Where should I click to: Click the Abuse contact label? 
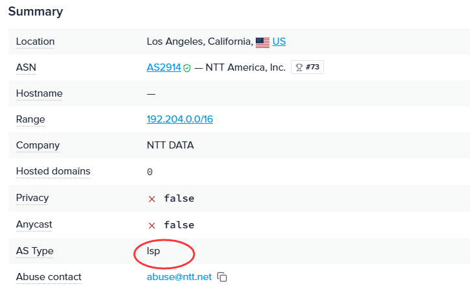coord(49,277)
